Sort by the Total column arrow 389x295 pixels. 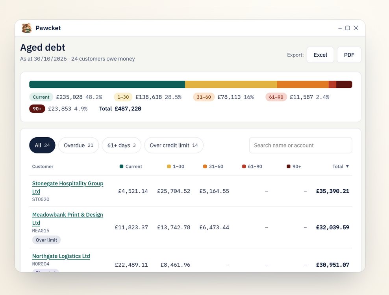[x=347, y=166]
